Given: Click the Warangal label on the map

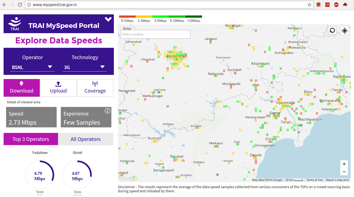Looking at the screenshot, I should [x=233, y=26].
